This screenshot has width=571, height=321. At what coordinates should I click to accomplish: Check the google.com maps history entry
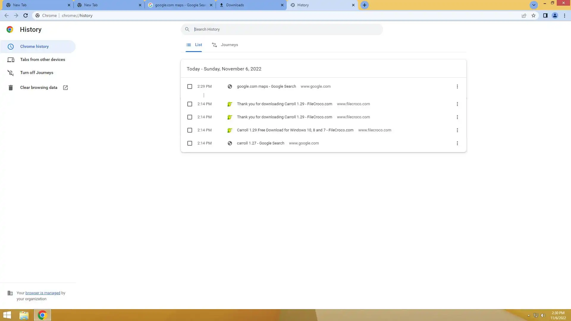pyautogui.click(x=190, y=86)
